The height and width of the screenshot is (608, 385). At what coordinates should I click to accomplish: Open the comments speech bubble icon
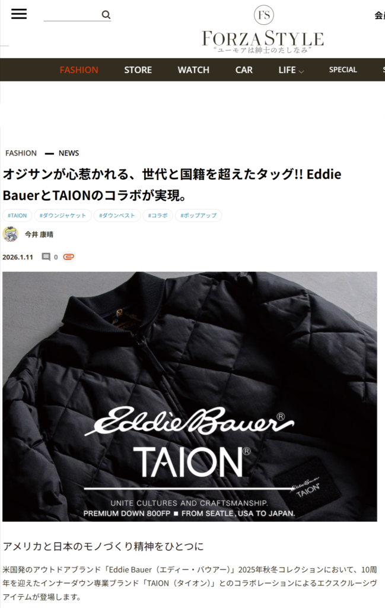click(x=46, y=256)
